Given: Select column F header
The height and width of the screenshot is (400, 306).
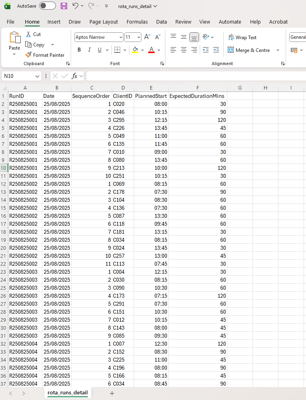Looking at the screenshot, I should click(x=198, y=88).
